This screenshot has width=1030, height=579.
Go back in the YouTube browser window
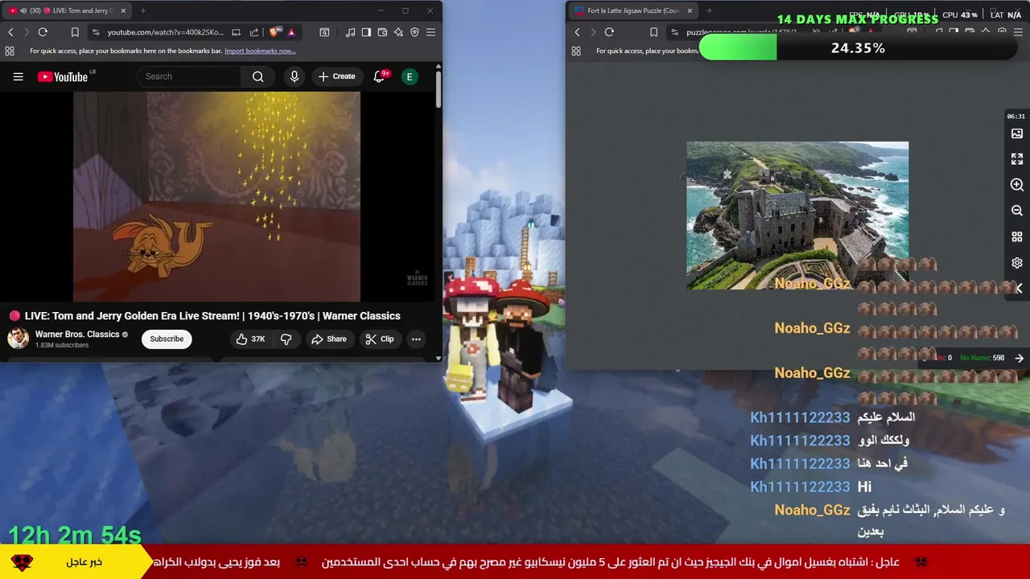(x=10, y=32)
